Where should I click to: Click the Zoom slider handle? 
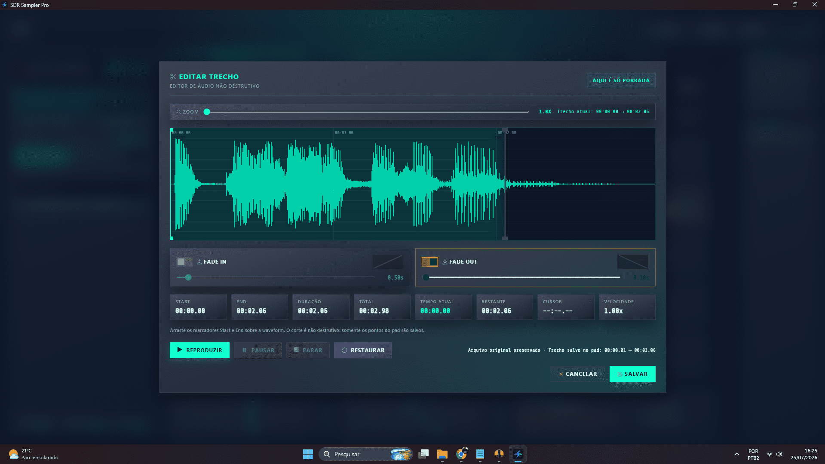pos(207,112)
